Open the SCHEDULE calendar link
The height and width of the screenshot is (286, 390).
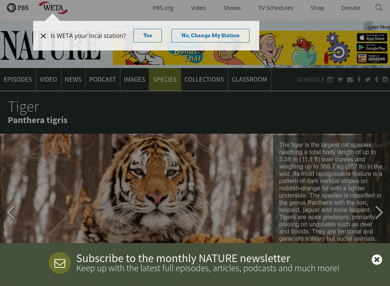[x=314, y=80]
